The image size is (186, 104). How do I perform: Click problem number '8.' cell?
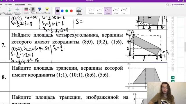tap(4, 77)
